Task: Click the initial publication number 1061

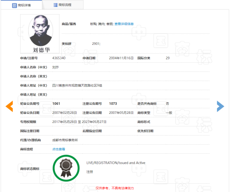Action: point(56,103)
